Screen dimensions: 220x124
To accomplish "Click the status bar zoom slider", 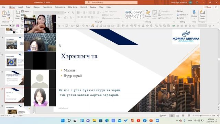I will tap(201, 116).
